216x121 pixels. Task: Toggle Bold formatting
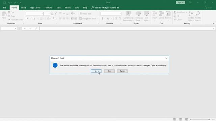[27, 18]
